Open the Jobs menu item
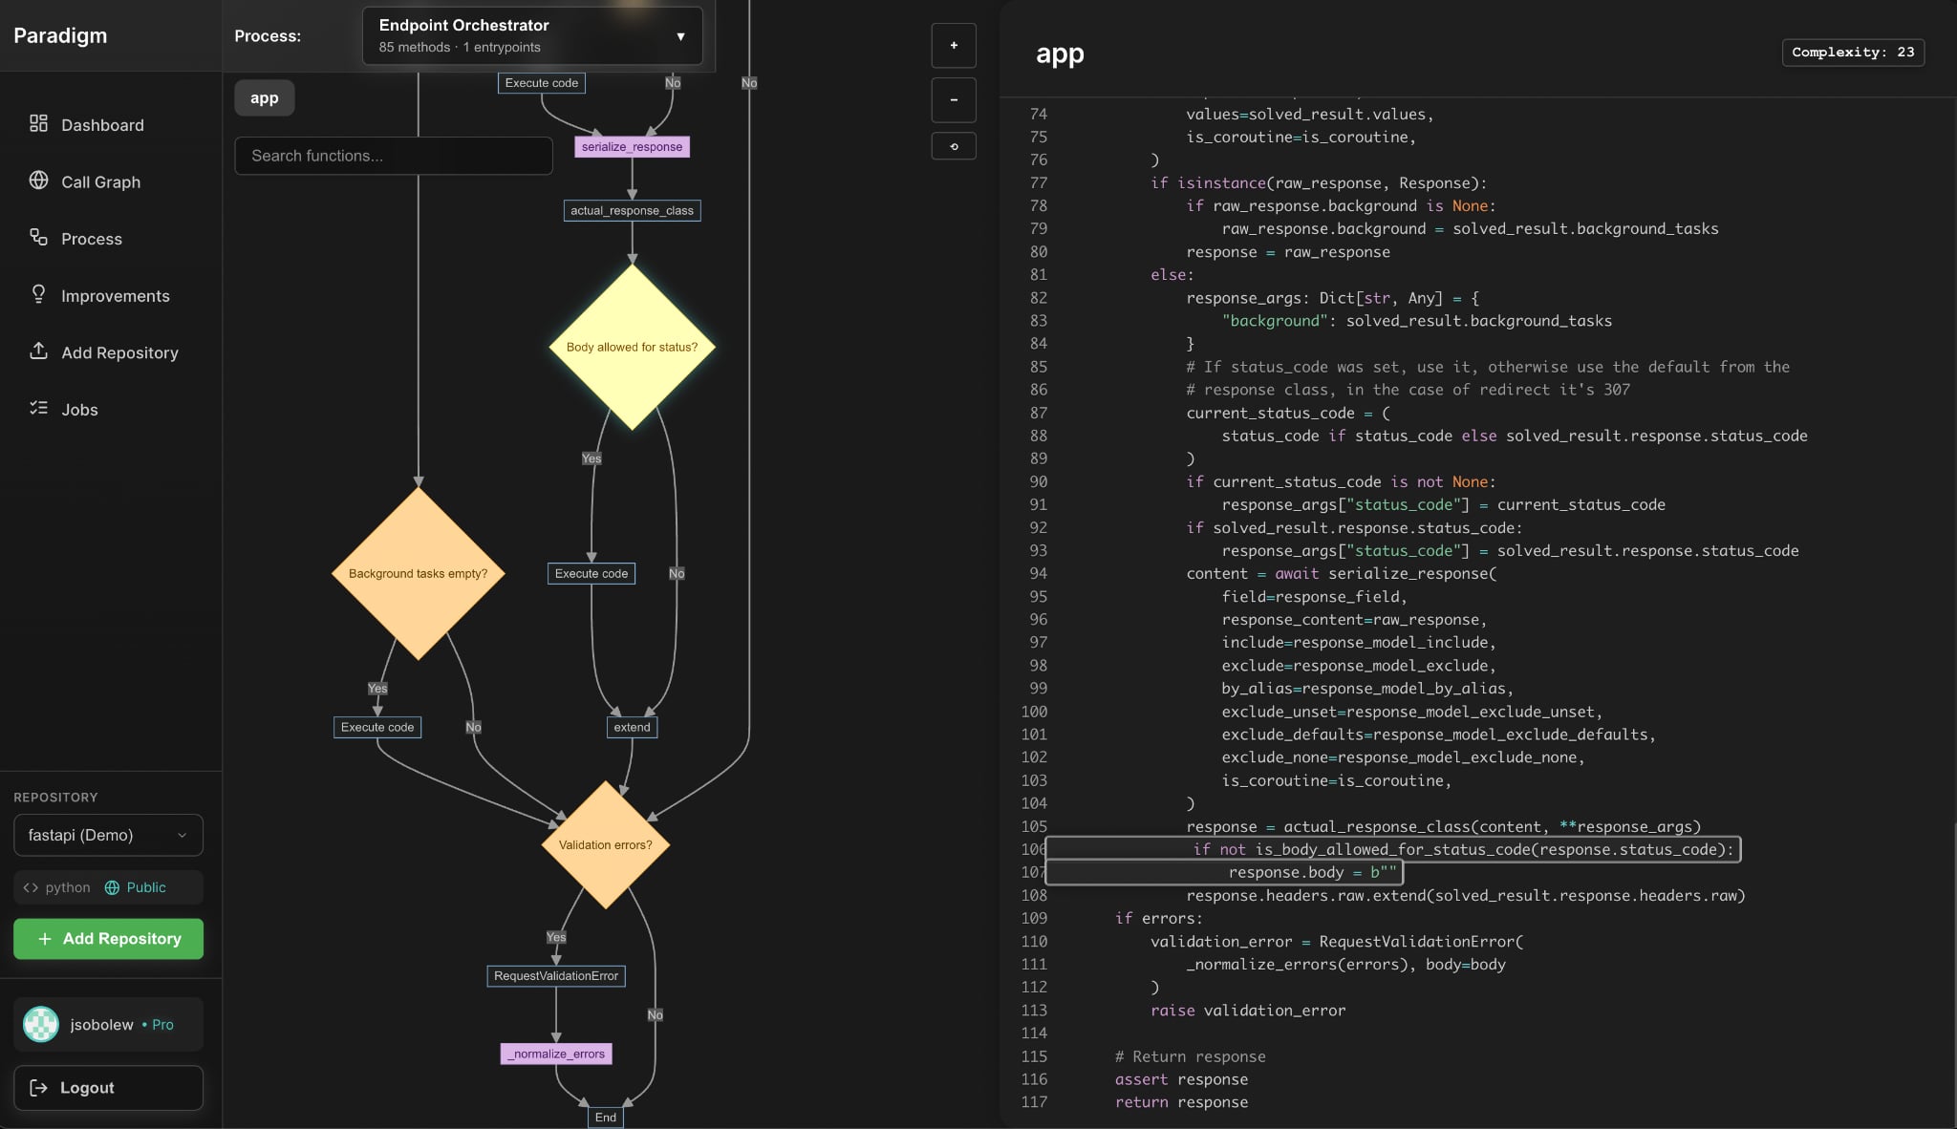Image resolution: width=1957 pixels, height=1129 pixels. tap(79, 410)
